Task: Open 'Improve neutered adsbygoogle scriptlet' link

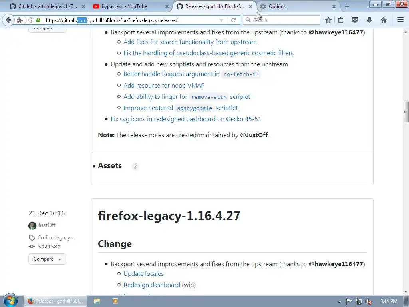Action: 181,108
